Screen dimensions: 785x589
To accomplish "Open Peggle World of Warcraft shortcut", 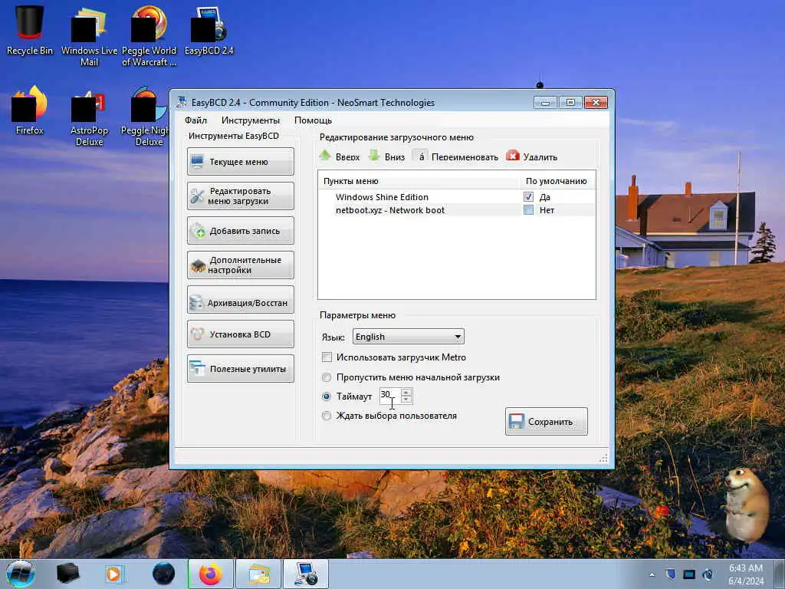I will pyautogui.click(x=149, y=36).
